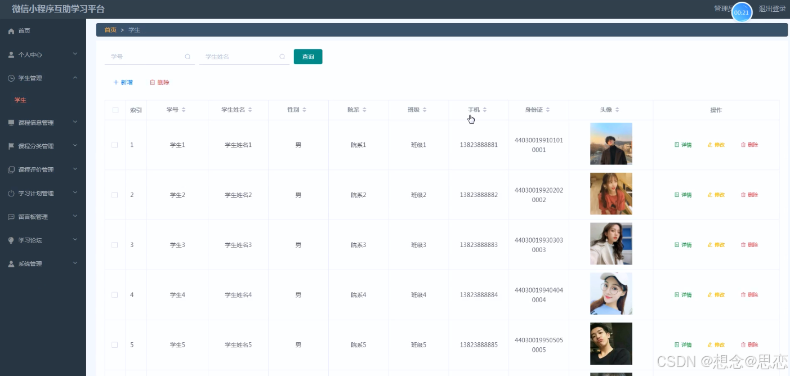Click the monitor icon beside 课程信息管理

[11, 123]
